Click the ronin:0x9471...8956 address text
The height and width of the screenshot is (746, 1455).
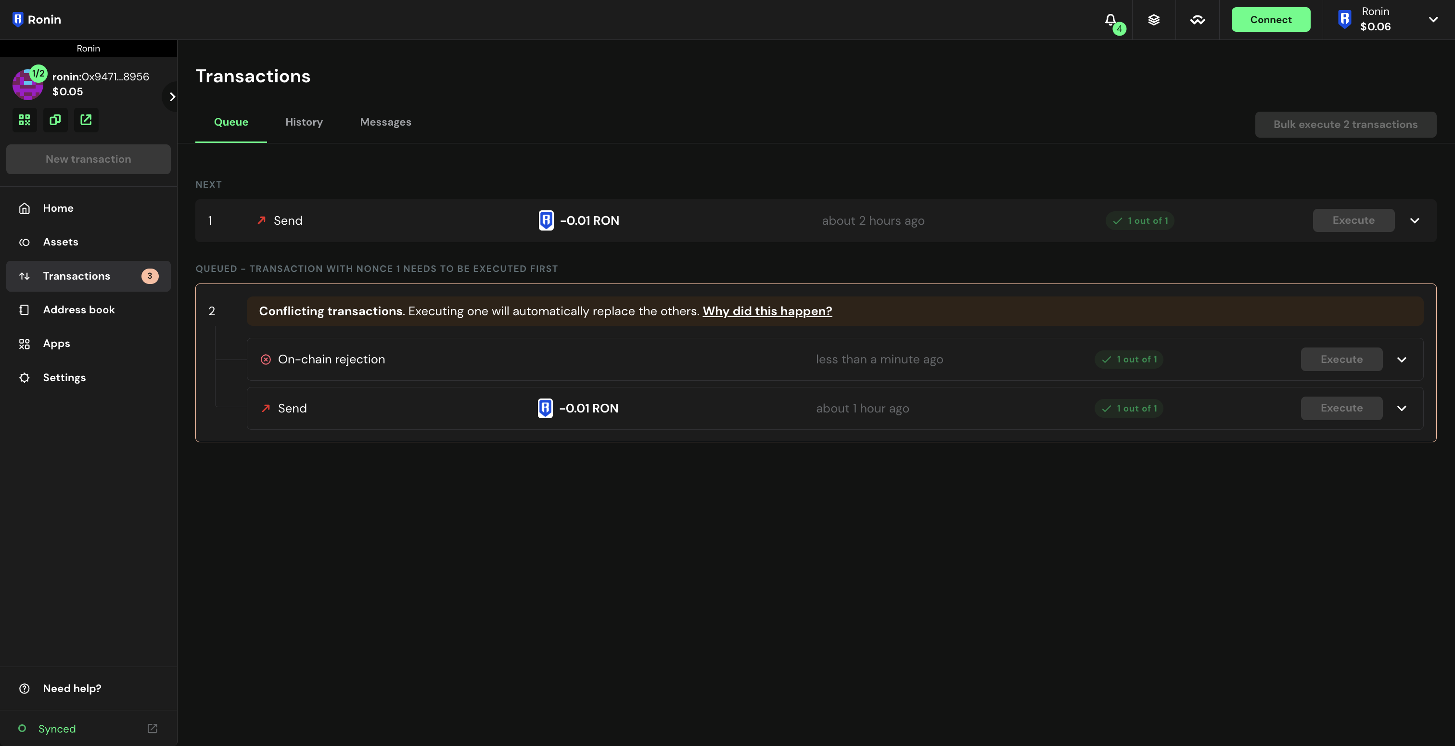pos(101,77)
